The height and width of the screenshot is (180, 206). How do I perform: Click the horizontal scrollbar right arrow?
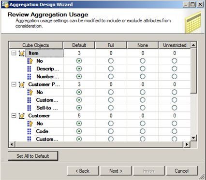tap(187, 144)
